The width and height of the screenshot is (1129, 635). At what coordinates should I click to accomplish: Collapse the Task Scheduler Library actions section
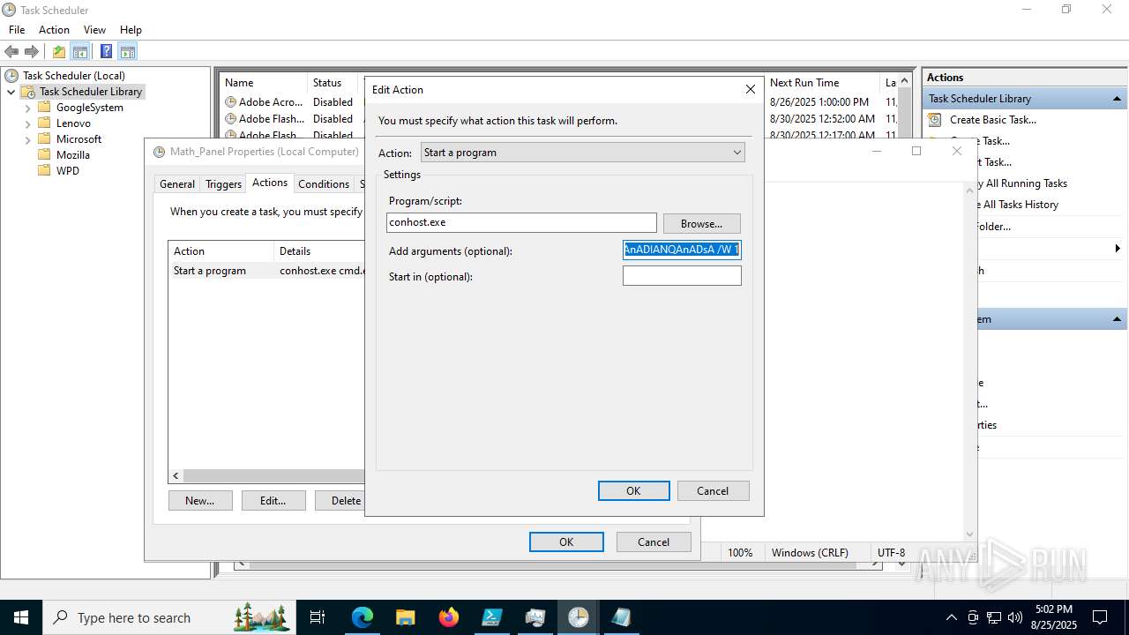click(x=1117, y=99)
